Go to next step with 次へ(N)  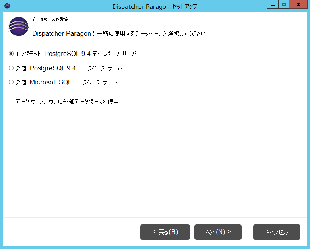tap(218, 232)
